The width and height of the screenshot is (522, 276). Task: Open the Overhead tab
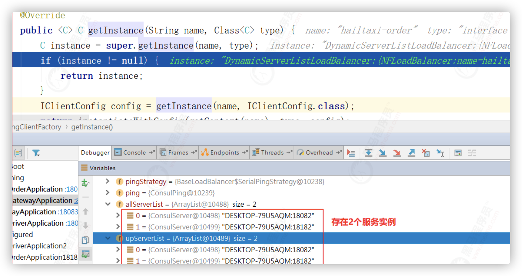tap(319, 152)
